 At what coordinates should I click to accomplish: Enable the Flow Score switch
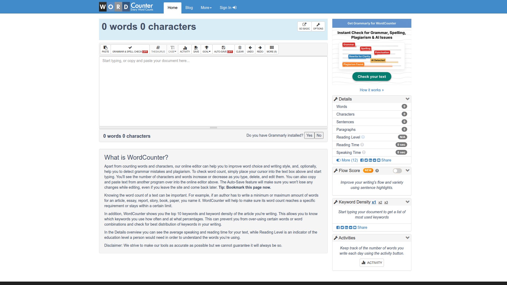(397, 171)
